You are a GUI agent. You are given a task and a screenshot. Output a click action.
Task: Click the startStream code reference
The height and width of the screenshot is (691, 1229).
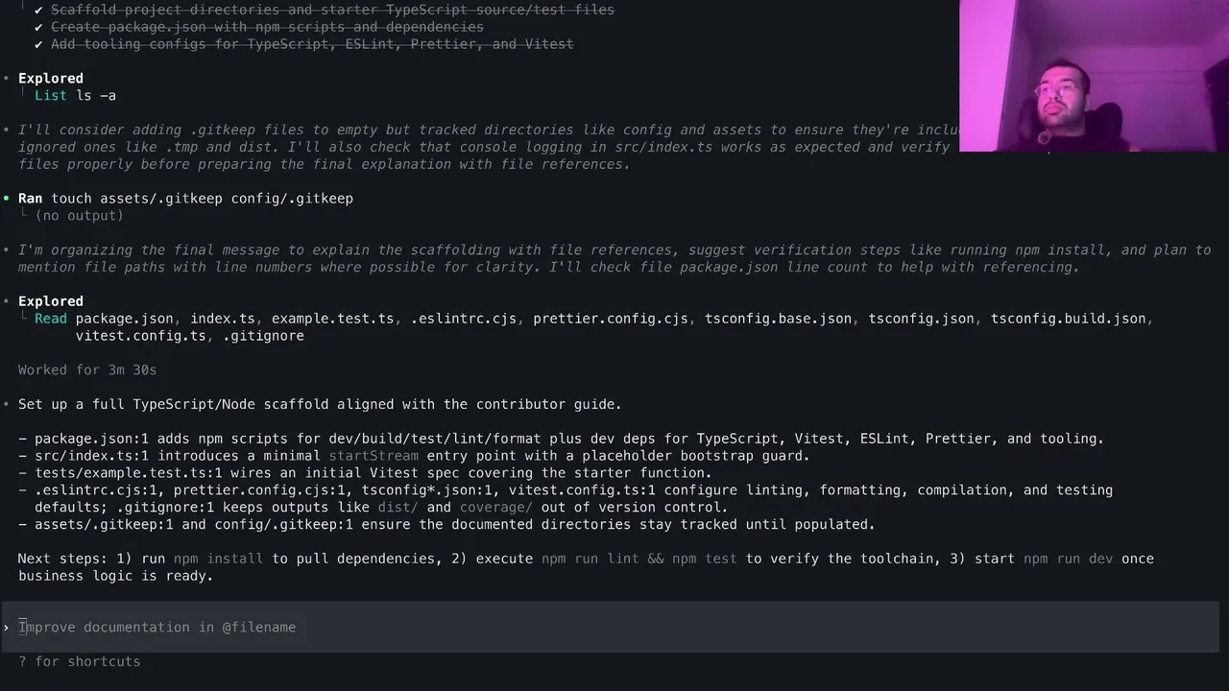click(374, 456)
